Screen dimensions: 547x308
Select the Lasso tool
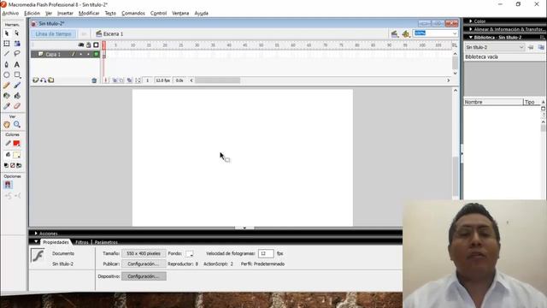point(17,54)
